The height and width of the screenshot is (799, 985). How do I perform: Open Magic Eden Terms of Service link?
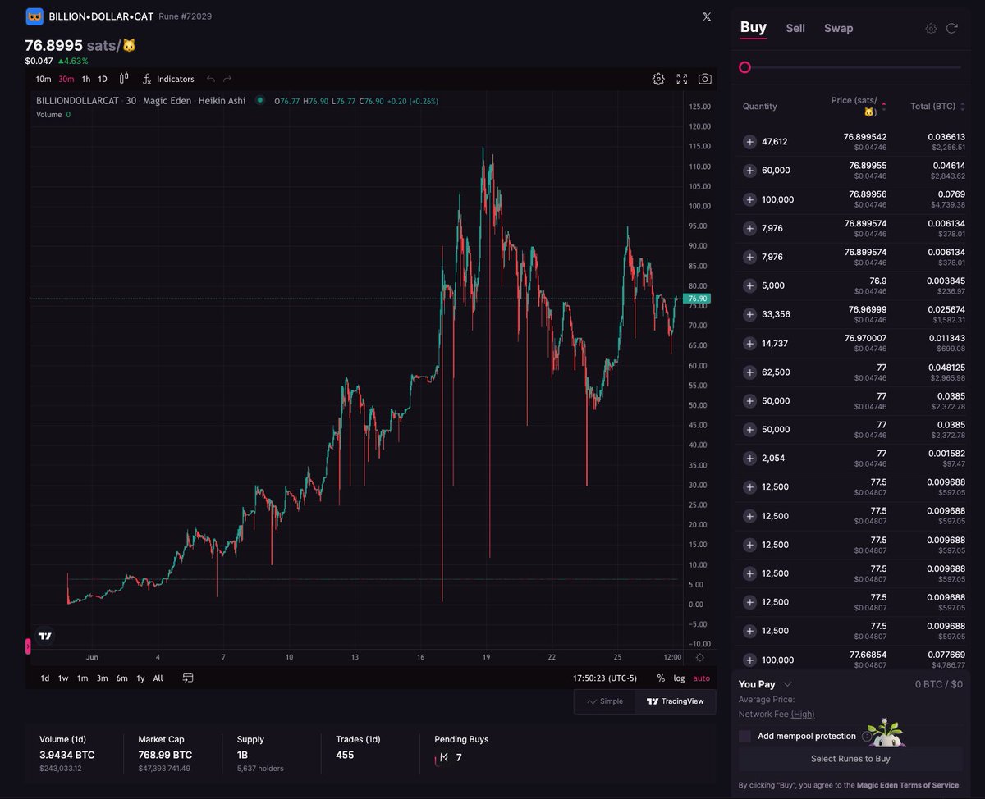pyautogui.click(x=908, y=785)
